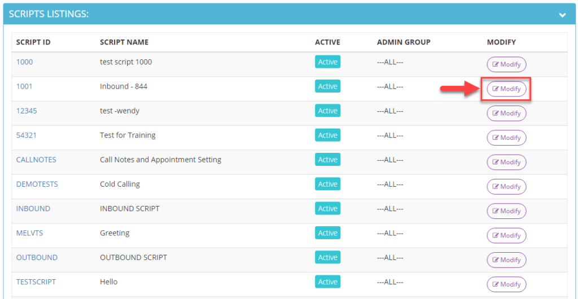Select script name 'test -wendy'
Image resolution: width=578 pixels, height=299 pixels.
[120, 111]
